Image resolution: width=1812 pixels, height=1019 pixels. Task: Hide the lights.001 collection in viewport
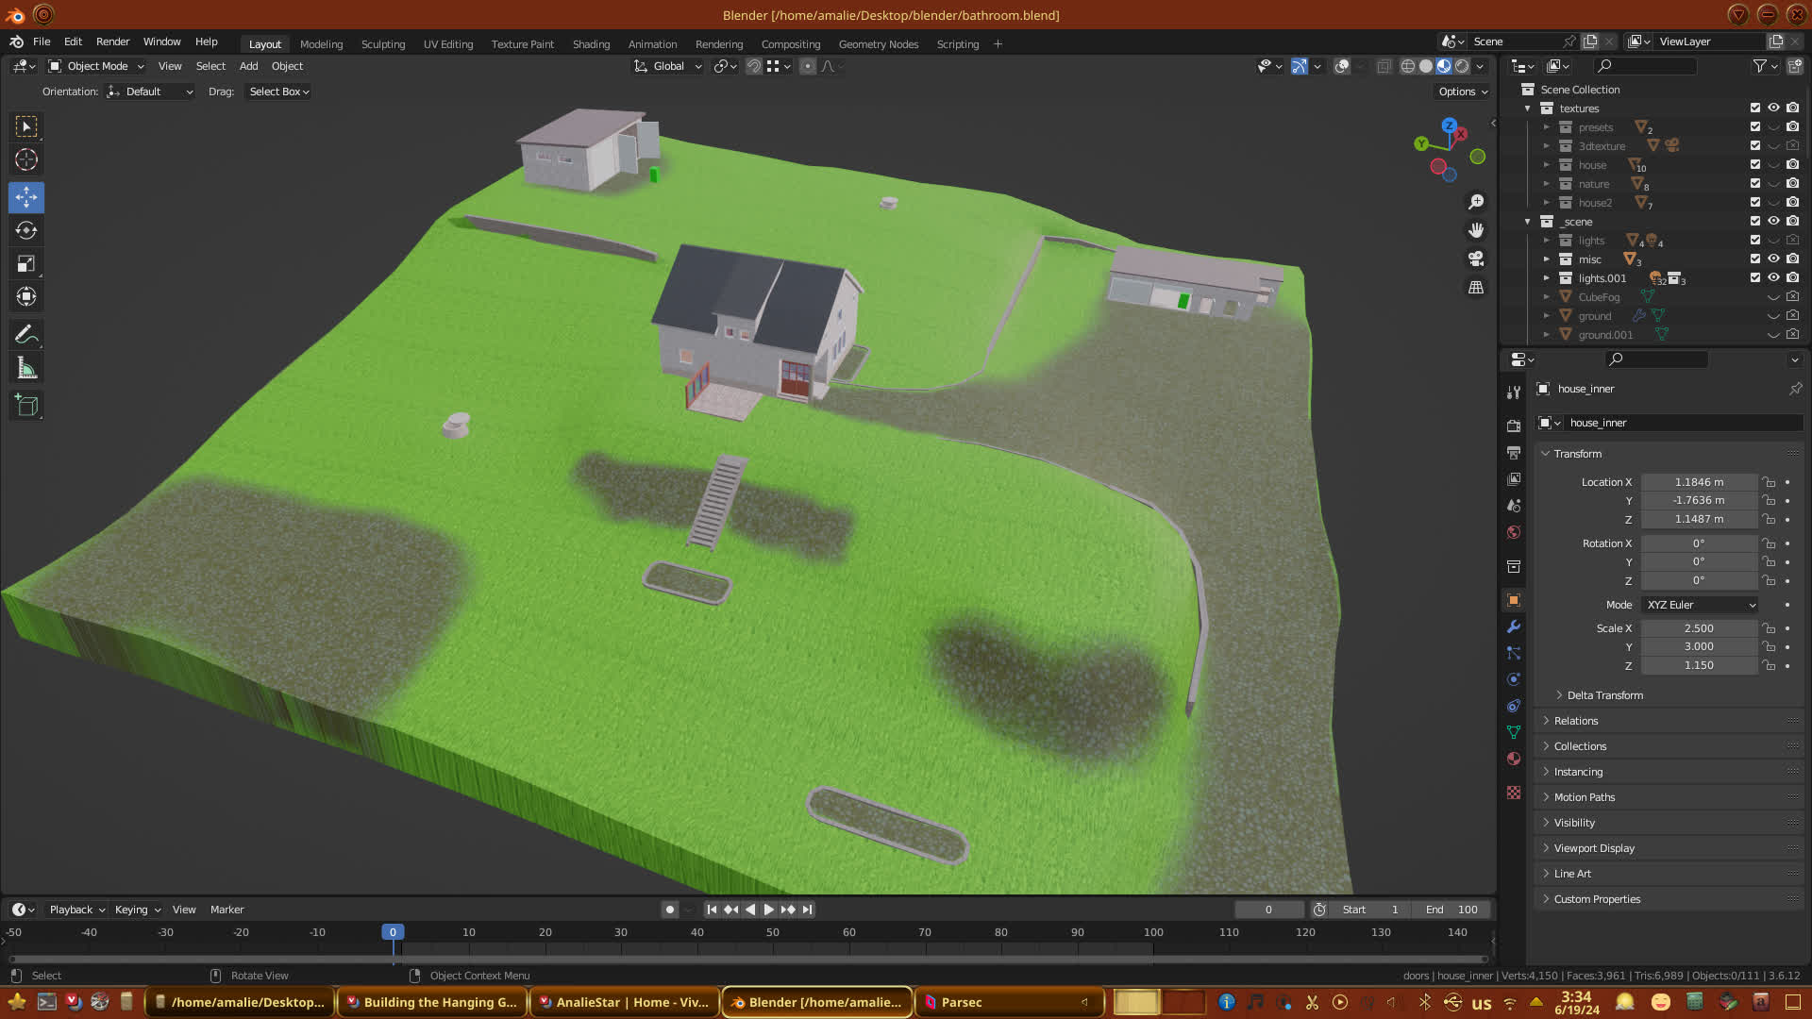tap(1773, 278)
